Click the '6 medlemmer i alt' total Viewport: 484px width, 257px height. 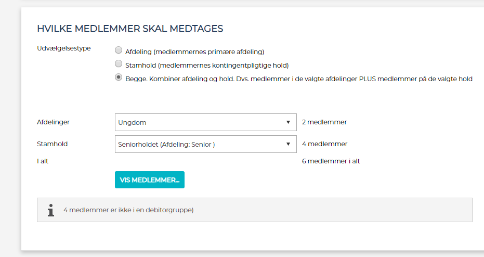click(x=331, y=161)
